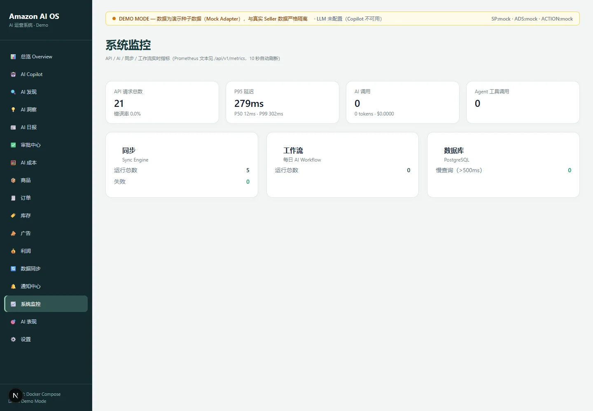This screenshot has width=593, height=411.
Task: Open the 总览 Overview page icon
Action: click(13, 57)
